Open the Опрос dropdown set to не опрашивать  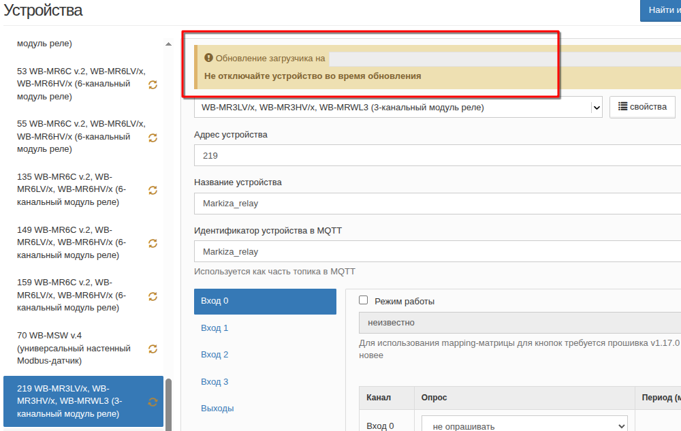[524, 426]
